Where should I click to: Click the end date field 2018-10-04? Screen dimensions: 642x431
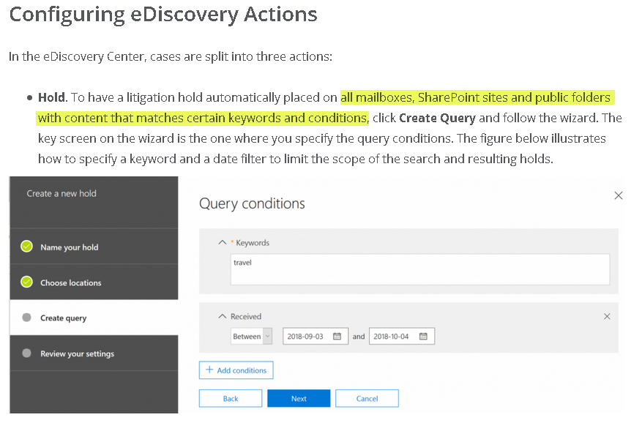click(402, 336)
